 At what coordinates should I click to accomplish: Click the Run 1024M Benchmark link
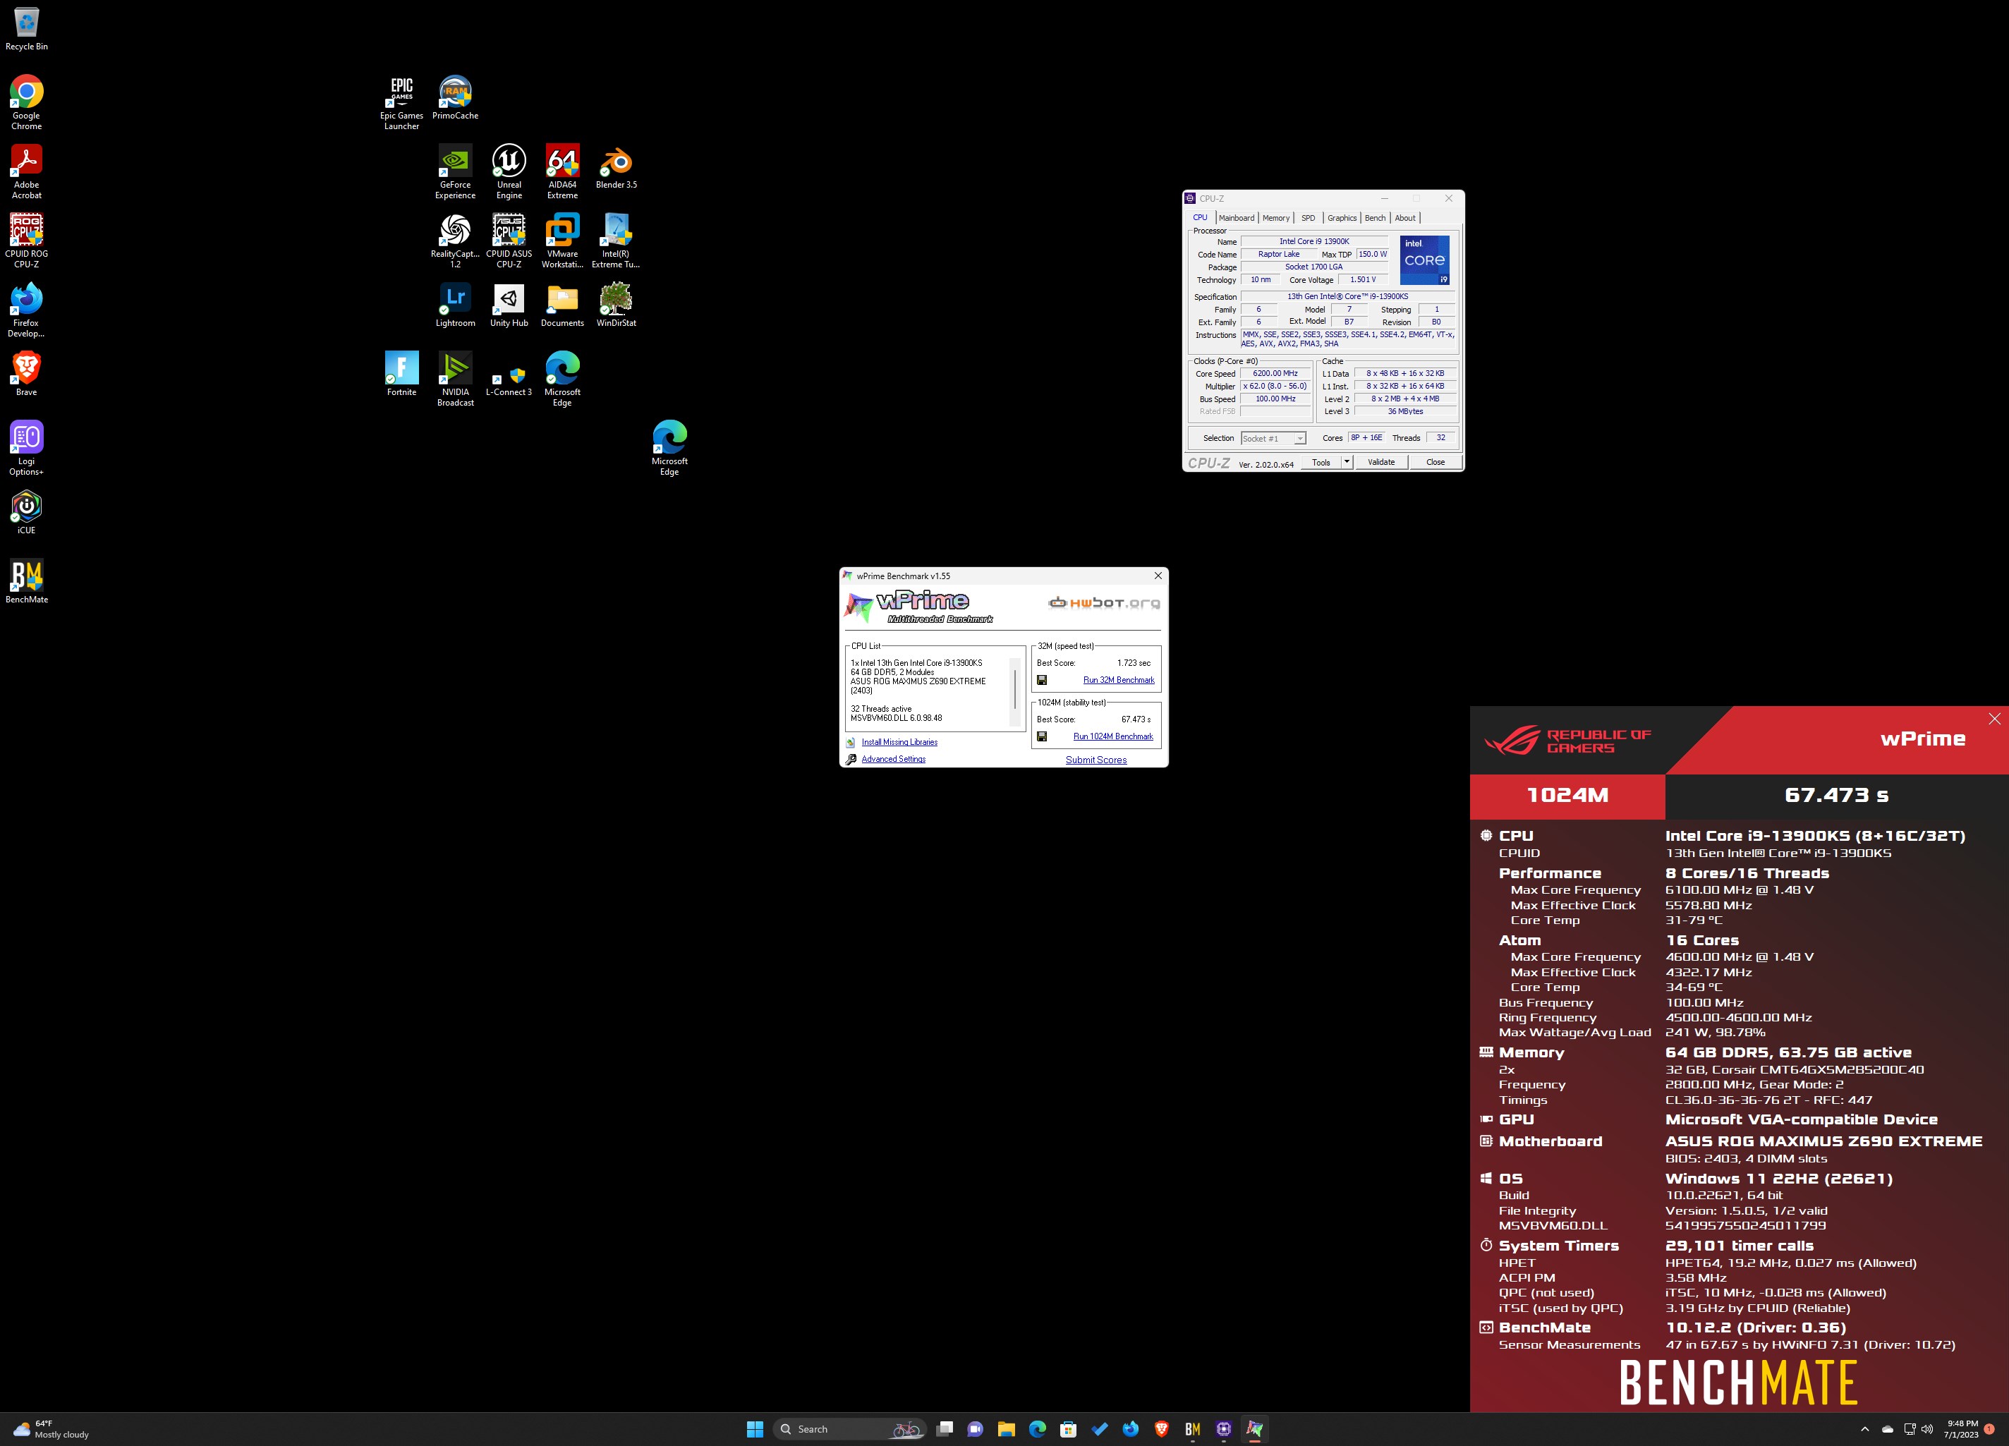[1113, 736]
